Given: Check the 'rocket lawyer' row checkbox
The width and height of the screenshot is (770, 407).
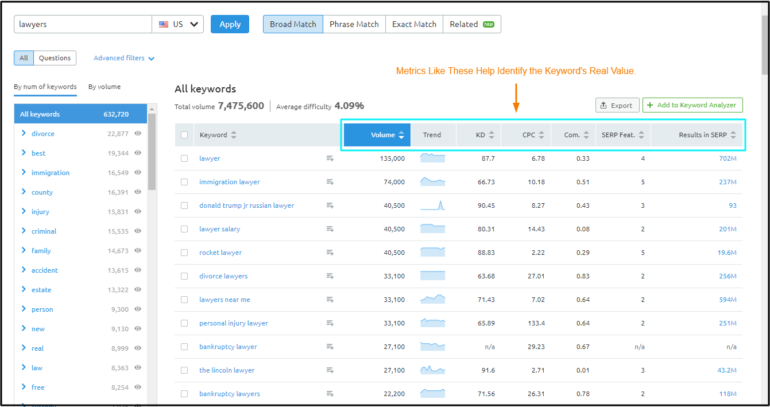Looking at the screenshot, I should [x=184, y=253].
